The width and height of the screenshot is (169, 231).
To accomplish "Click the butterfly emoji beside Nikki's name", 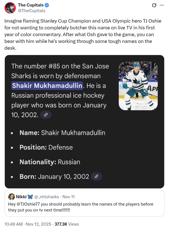I will 30,197.
